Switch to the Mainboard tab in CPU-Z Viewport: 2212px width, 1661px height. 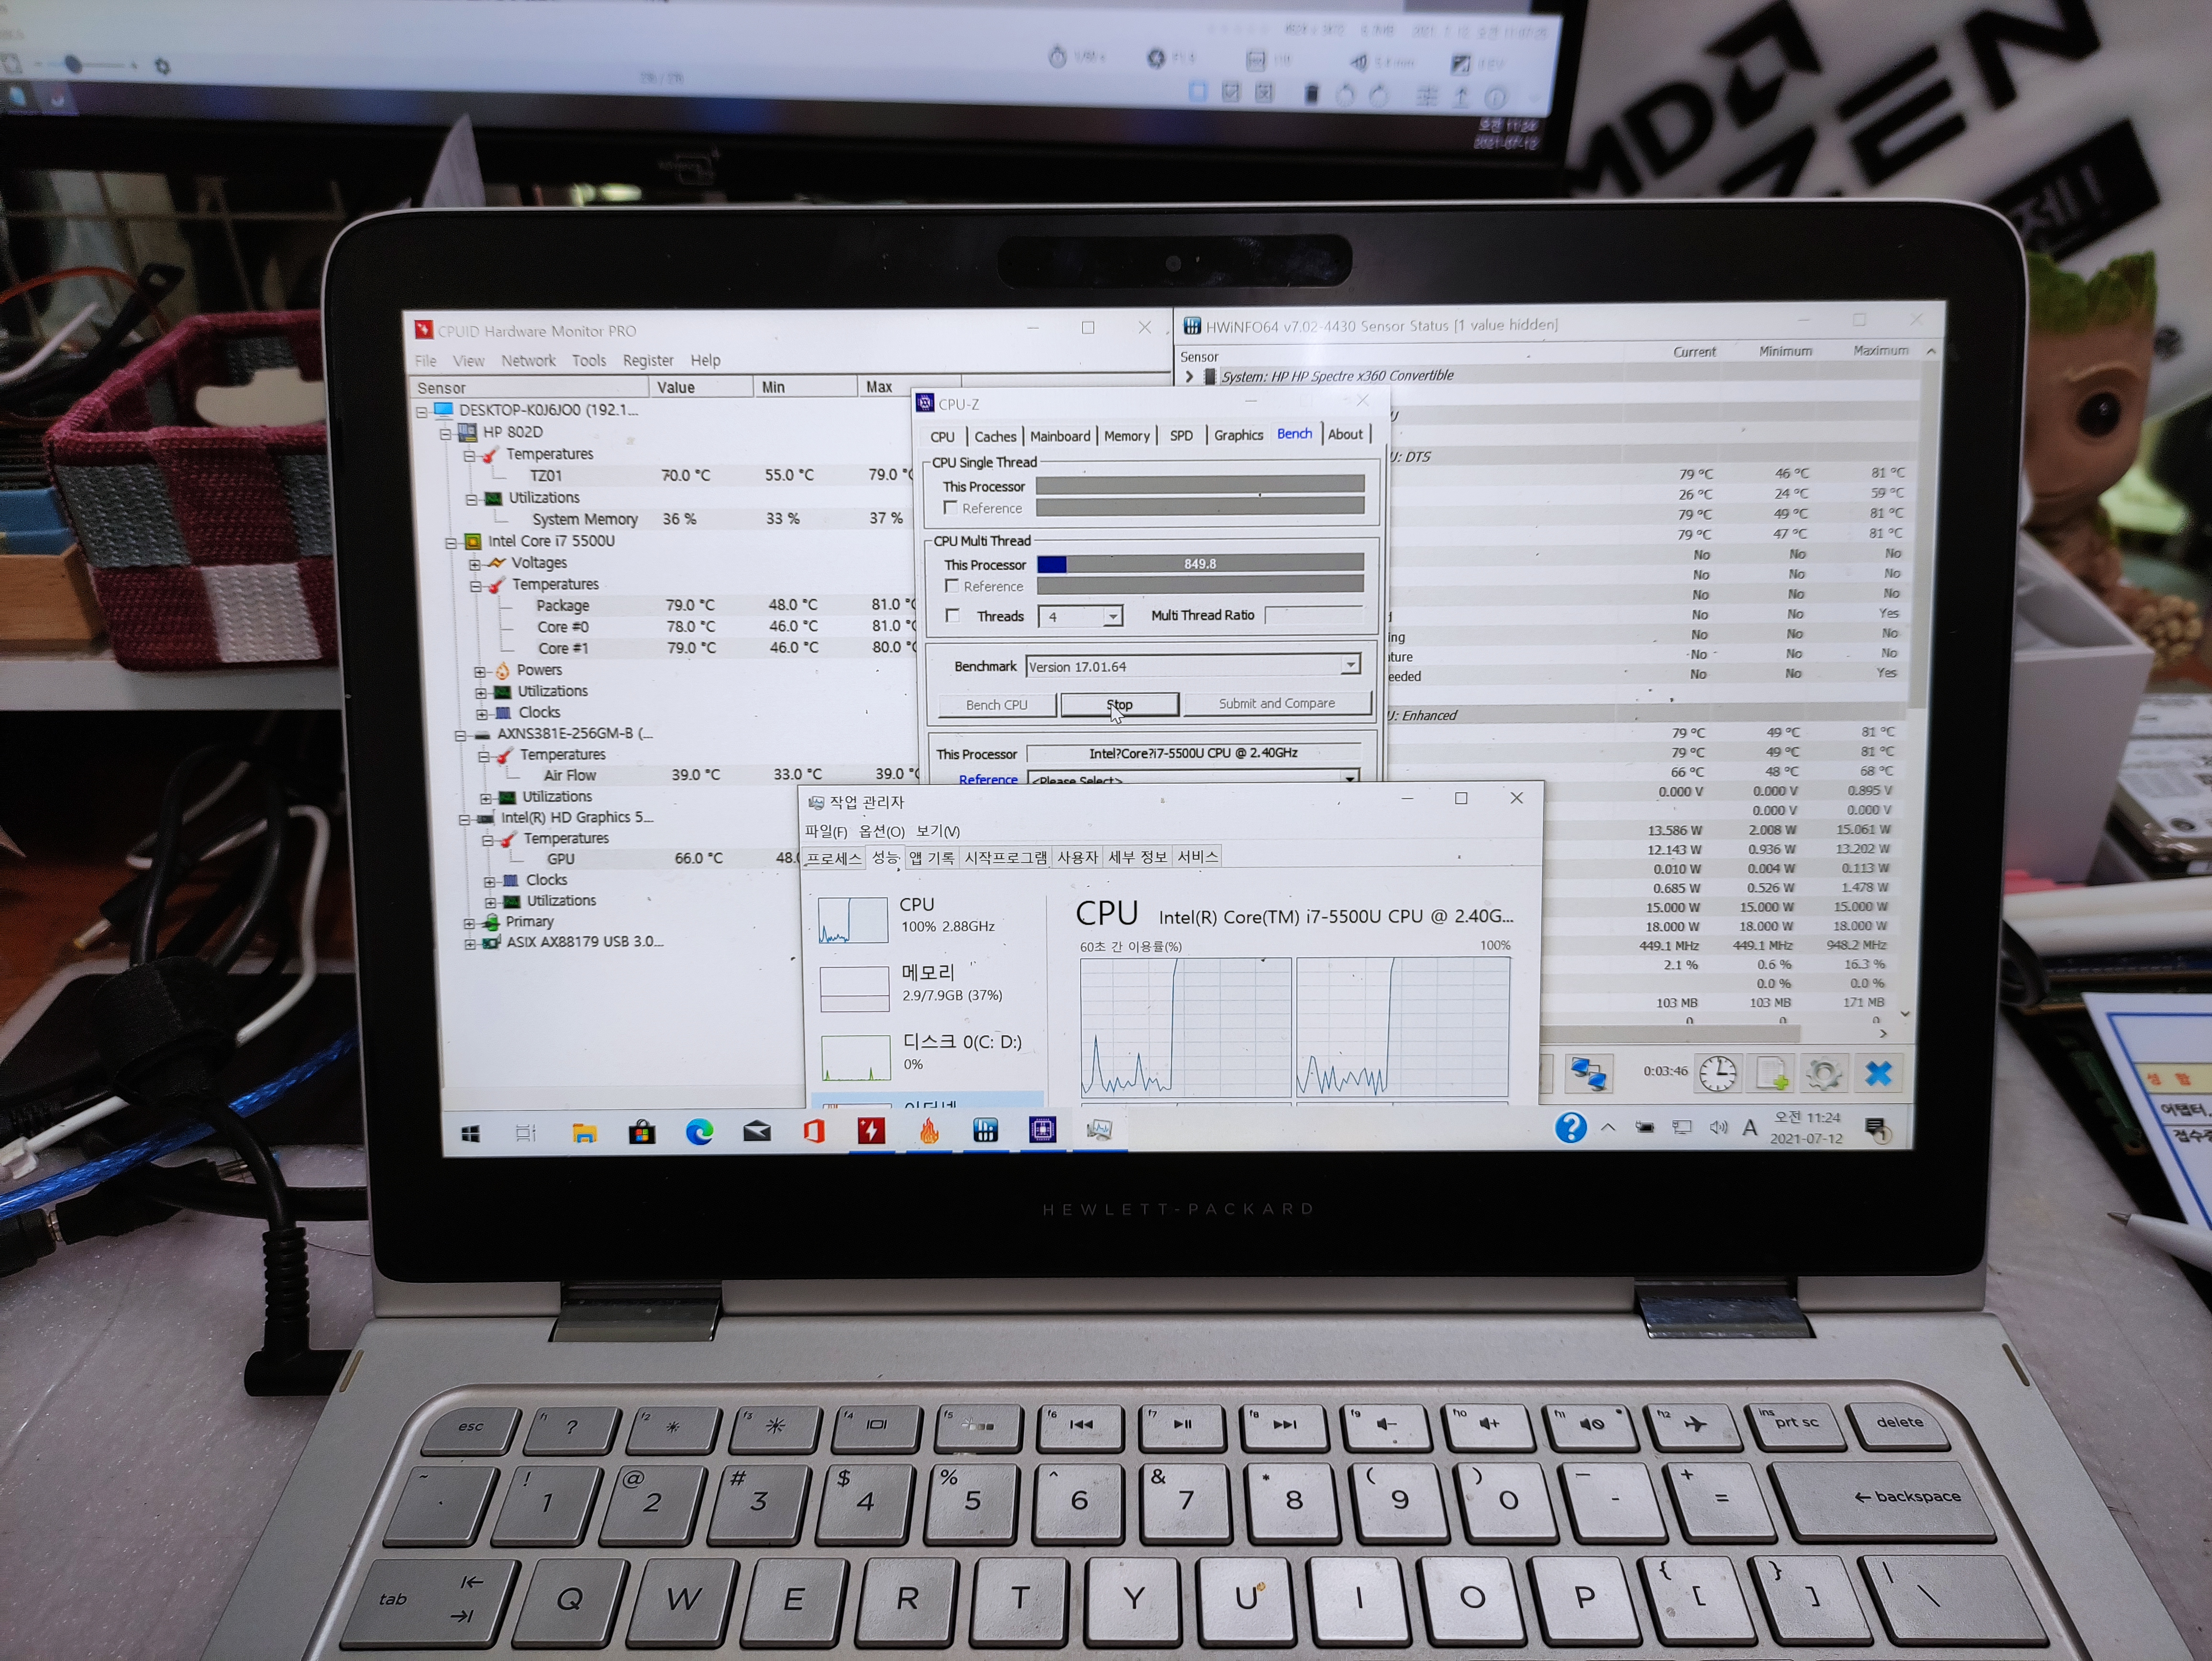click(1059, 436)
